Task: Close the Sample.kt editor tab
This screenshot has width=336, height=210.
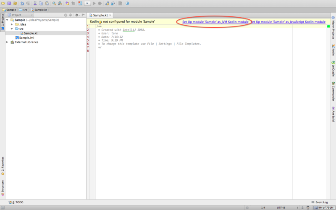Action: point(110,15)
